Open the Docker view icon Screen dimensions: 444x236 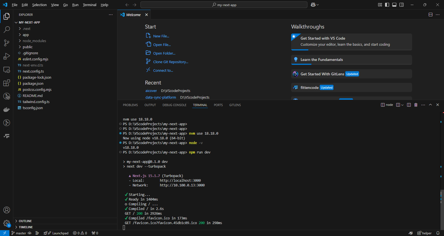7,110
